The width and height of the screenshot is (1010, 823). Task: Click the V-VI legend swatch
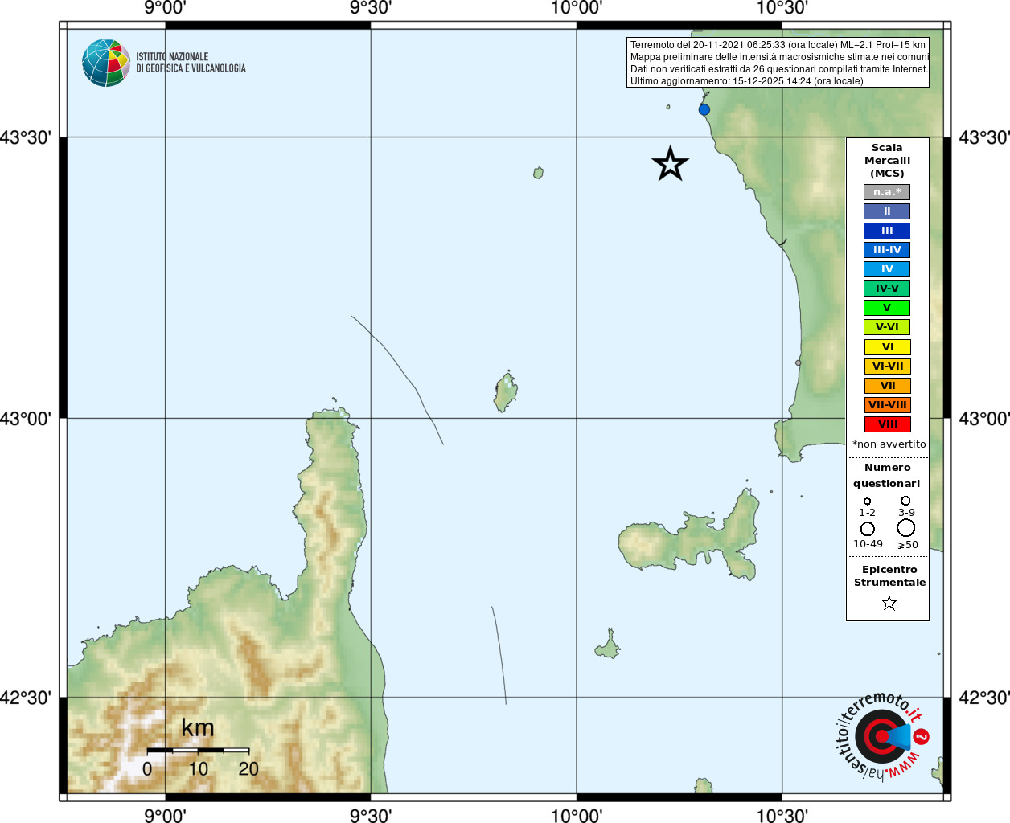point(887,327)
